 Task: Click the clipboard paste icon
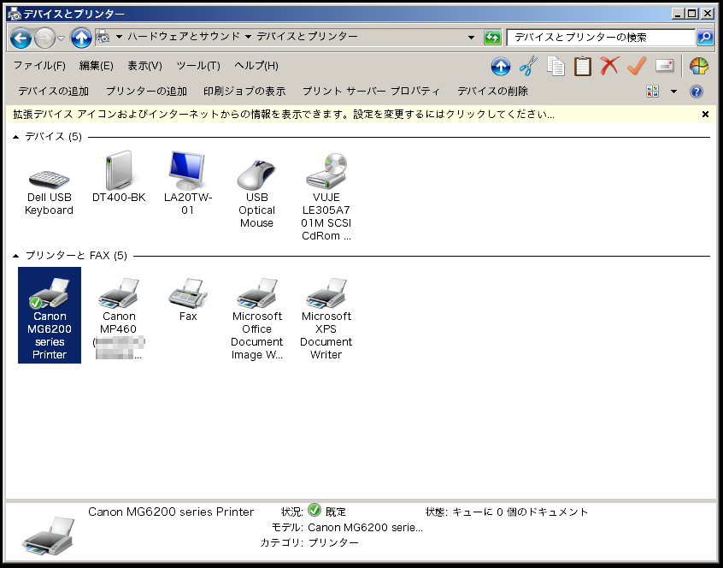coord(582,66)
